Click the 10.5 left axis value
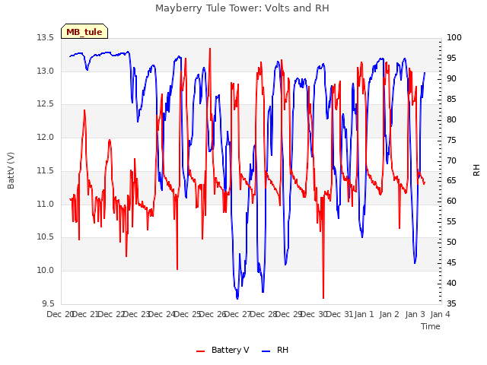Image resolution: width=487 pixels, height=365 pixels. point(46,237)
